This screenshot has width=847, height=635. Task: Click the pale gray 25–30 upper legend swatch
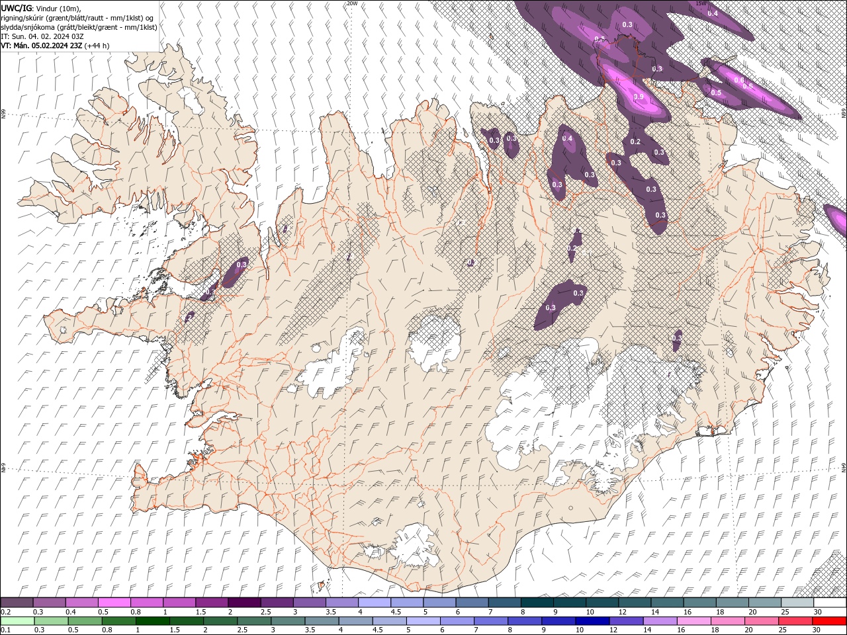(x=797, y=603)
